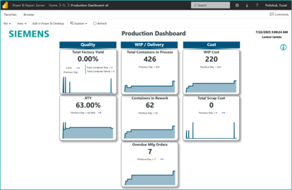The width and height of the screenshot is (292, 190).
Task: Refresh the report
Action: point(100,23)
